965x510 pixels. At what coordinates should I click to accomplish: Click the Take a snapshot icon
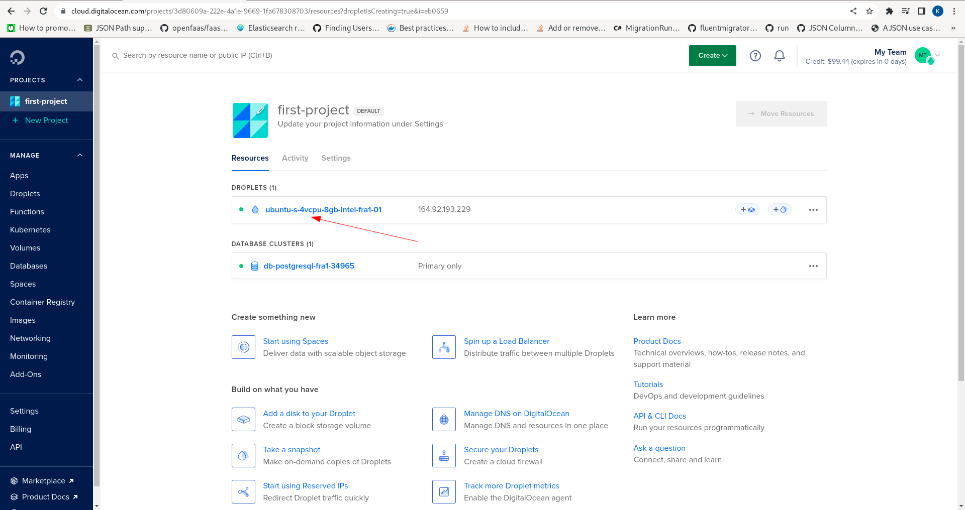(x=243, y=456)
